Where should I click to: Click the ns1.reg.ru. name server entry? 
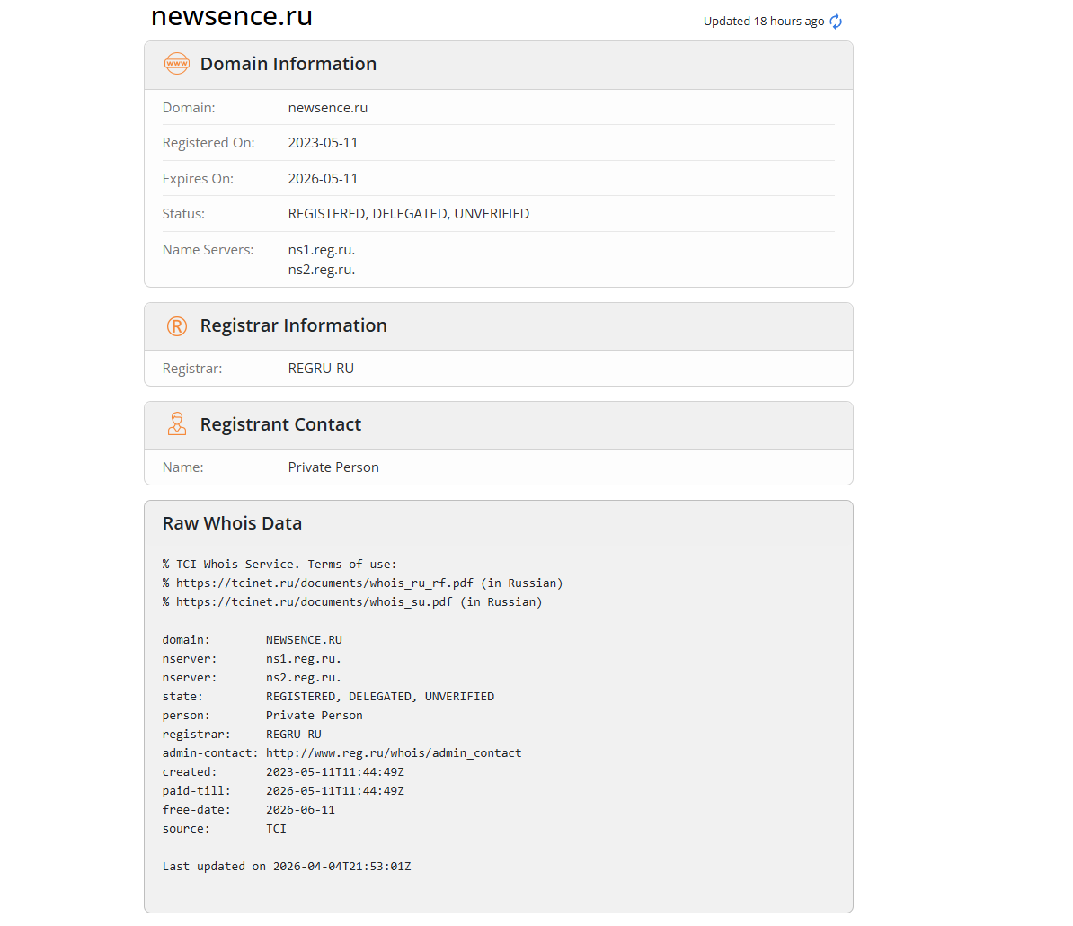pyautogui.click(x=321, y=250)
